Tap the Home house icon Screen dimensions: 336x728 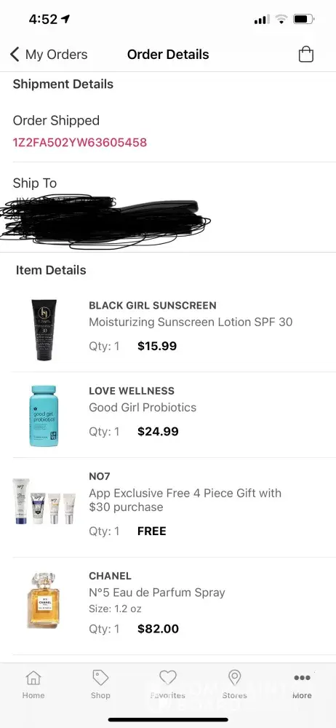point(33,678)
